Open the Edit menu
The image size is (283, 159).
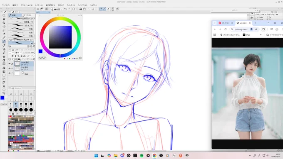click(15, 5)
